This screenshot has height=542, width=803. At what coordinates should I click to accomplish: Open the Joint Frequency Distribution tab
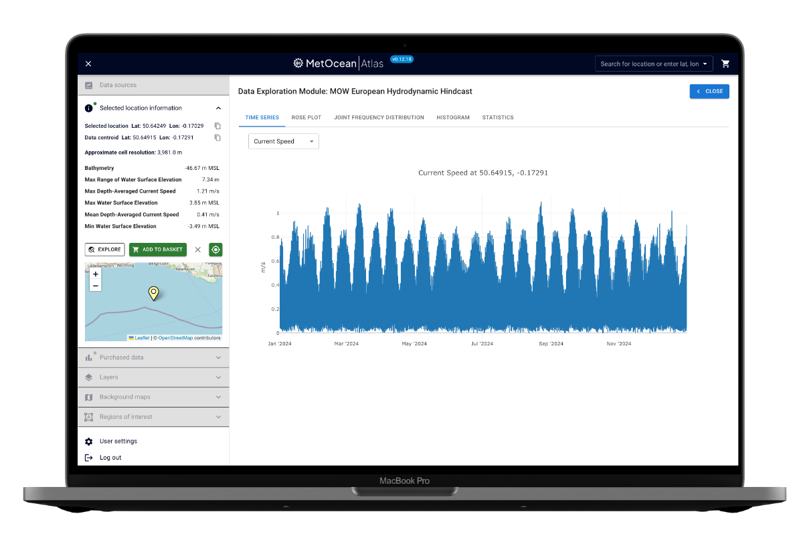(379, 117)
